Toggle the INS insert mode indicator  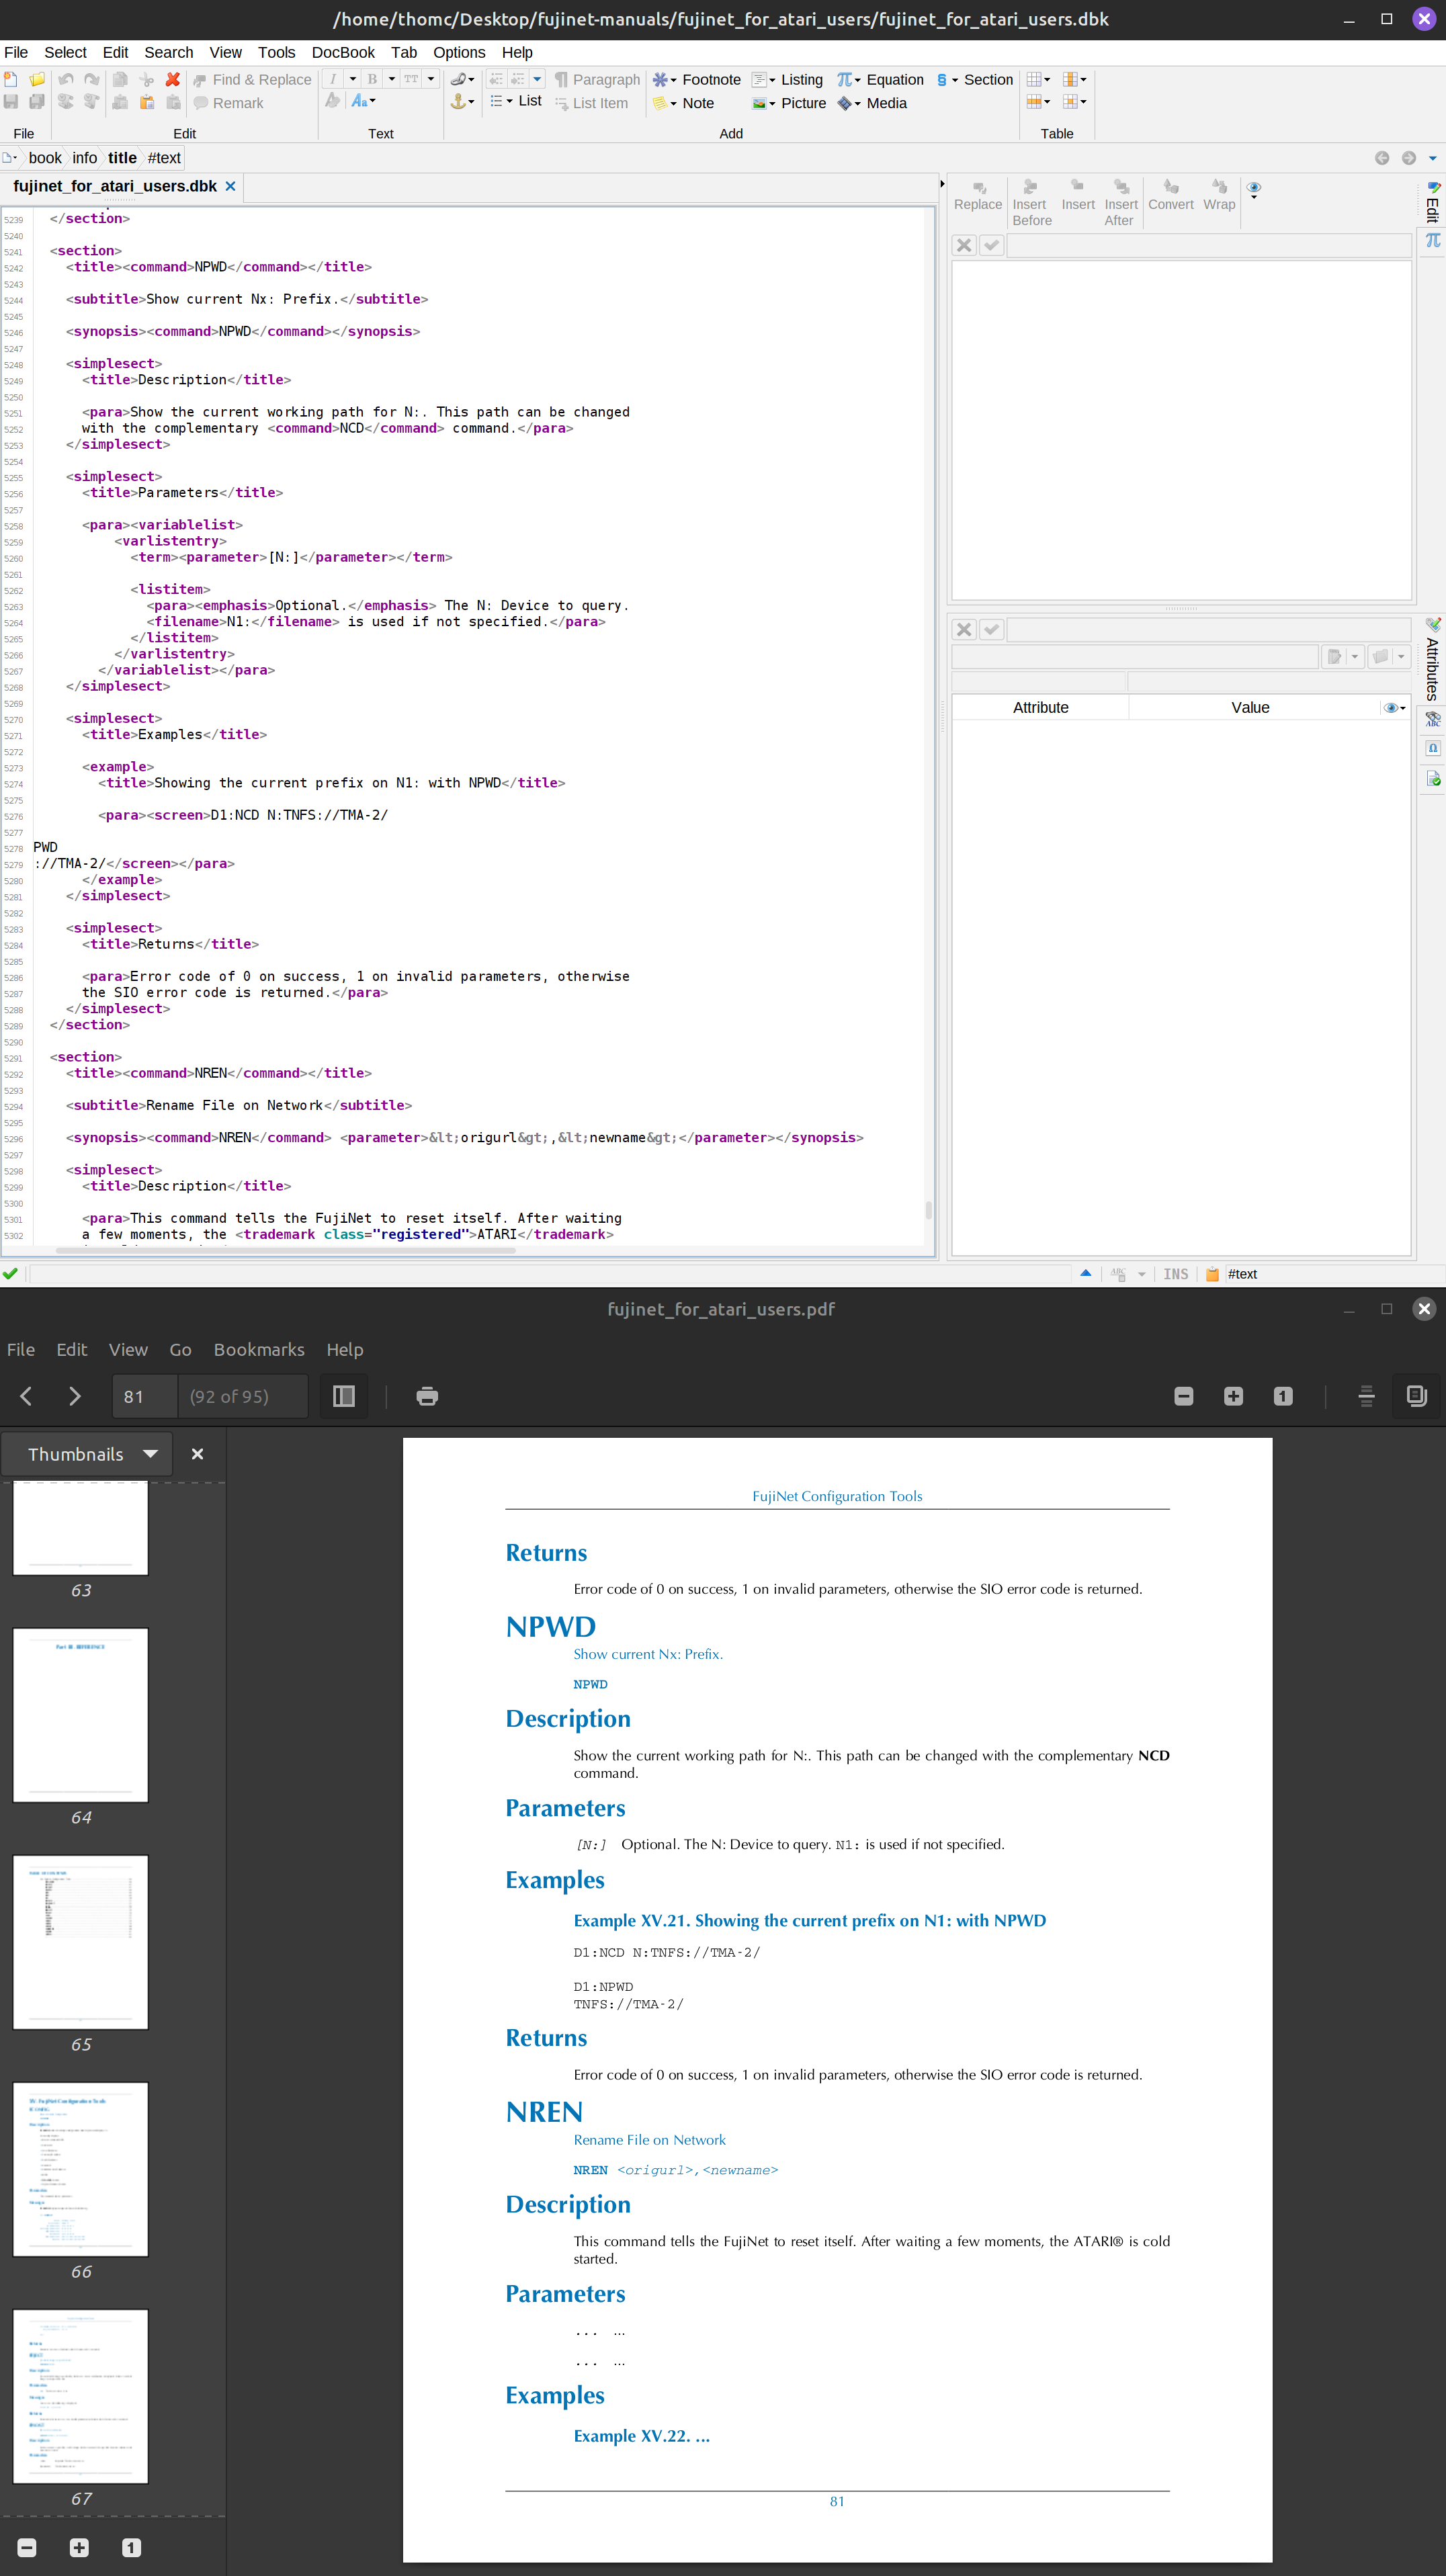click(x=1175, y=1274)
